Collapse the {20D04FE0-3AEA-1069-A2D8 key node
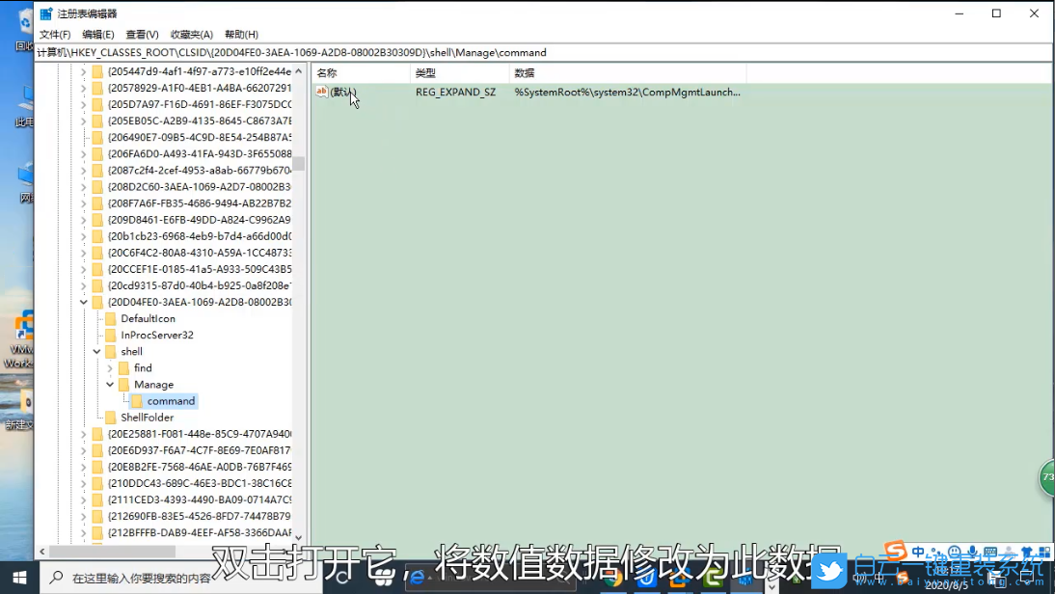Image resolution: width=1055 pixels, height=594 pixels. pos(83,303)
